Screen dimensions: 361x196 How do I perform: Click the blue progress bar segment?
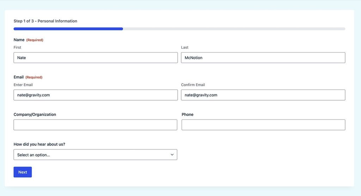click(x=68, y=29)
